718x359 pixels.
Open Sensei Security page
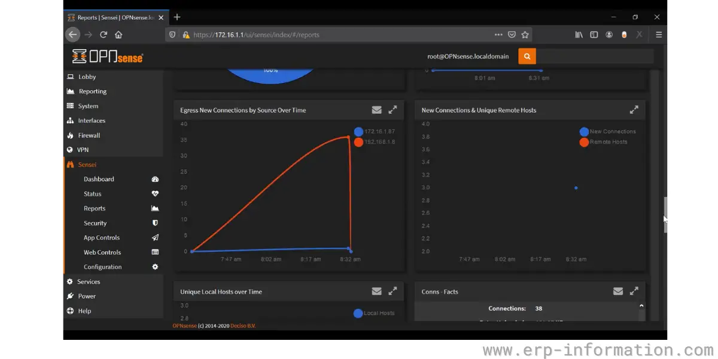click(95, 223)
